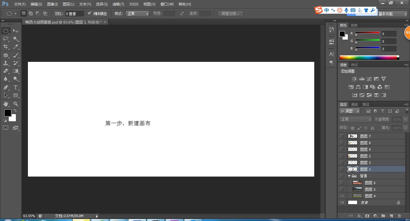Hide layer 图层 4 with its eye toggle
This screenshot has height=221, width=410.
coord(342,196)
